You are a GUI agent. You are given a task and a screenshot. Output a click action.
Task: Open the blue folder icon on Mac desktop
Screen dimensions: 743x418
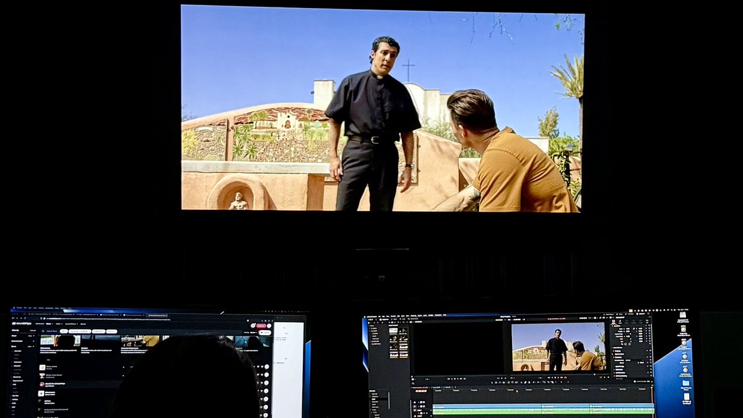pyautogui.click(x=685, y=383)
